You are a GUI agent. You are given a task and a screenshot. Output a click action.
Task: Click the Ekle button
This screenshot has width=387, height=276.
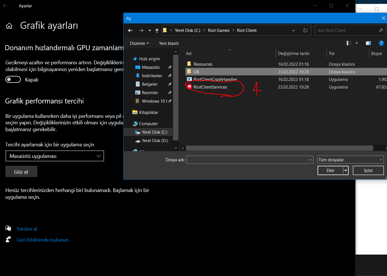(330, 171)
